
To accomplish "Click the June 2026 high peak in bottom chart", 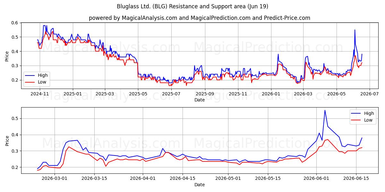I will tap(325, 110).
